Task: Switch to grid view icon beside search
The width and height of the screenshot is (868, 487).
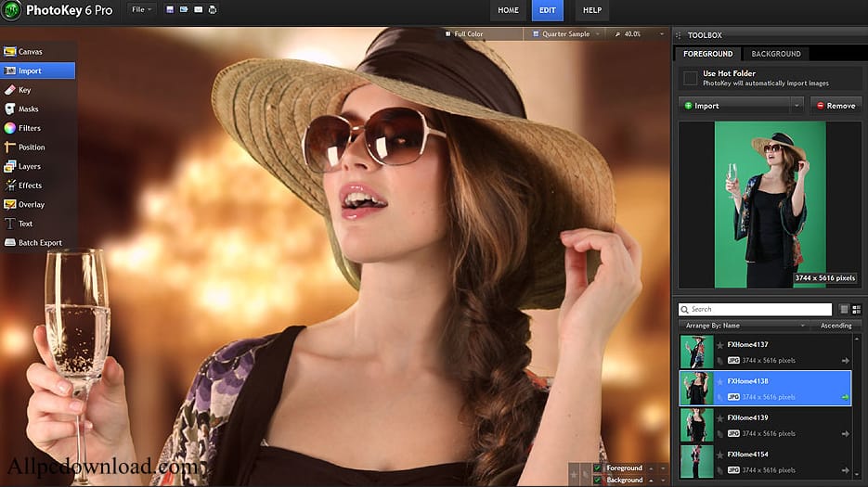Action: tap(856, 309)
